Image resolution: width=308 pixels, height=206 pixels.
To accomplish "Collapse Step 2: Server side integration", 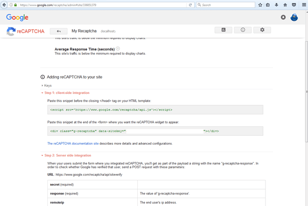I will pyautogui.click(x=66, y=155).
